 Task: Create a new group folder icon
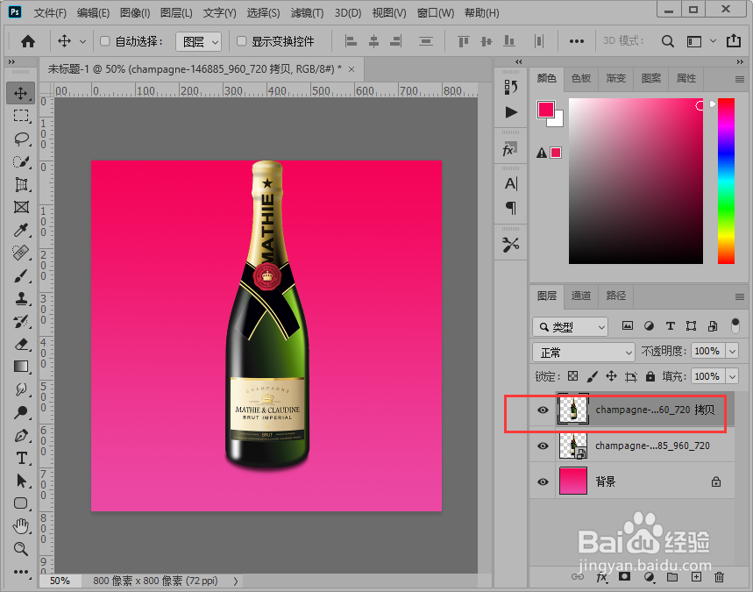[x=672, y=576]
